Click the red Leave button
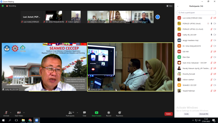218x123 pixels. (169, 114)
